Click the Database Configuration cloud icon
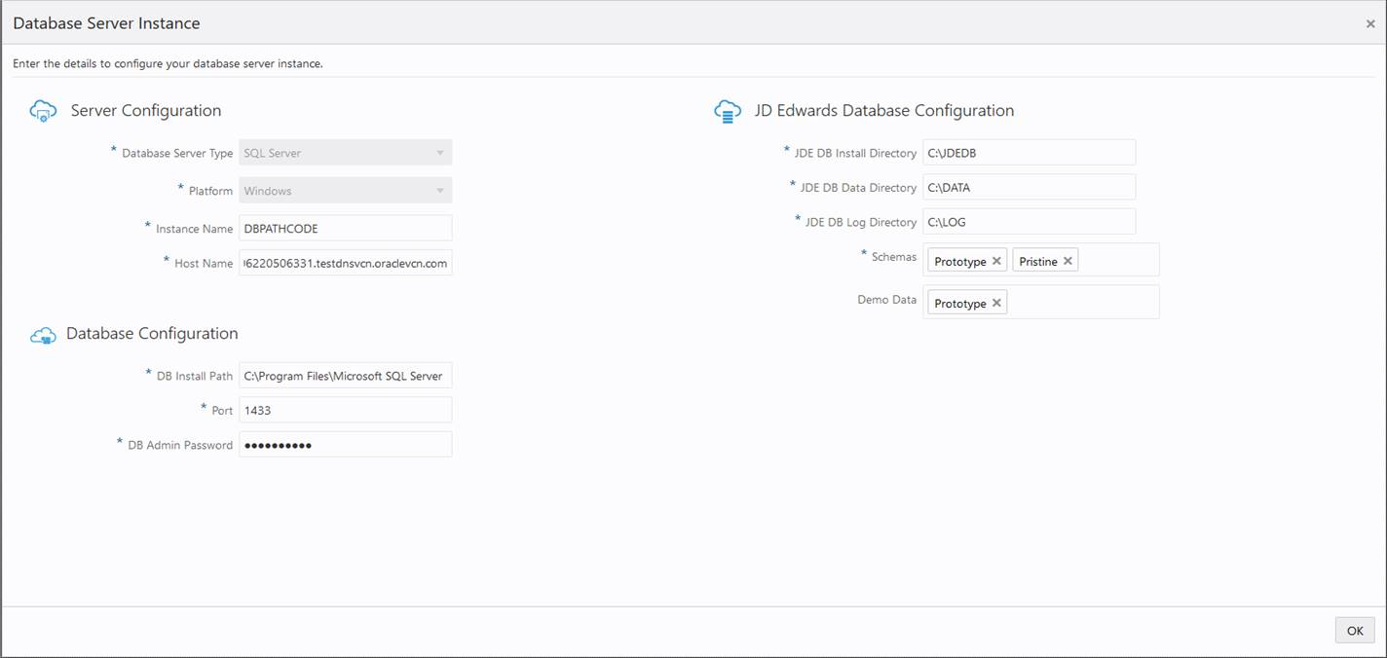 pyautogui.click(x=43, y=336)
